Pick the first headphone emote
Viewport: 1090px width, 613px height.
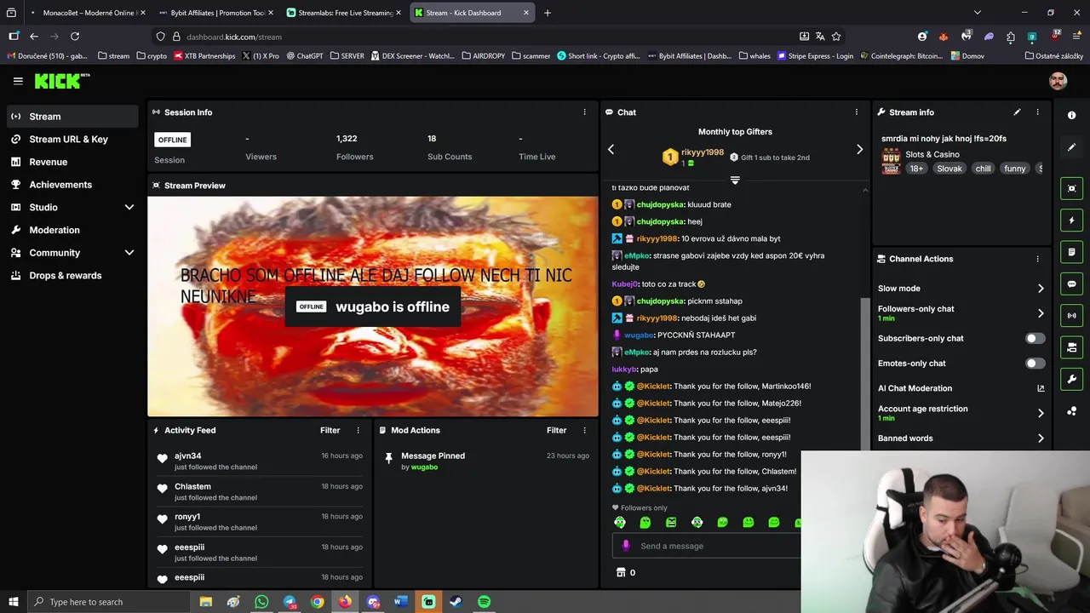click(x=620, y=523)
